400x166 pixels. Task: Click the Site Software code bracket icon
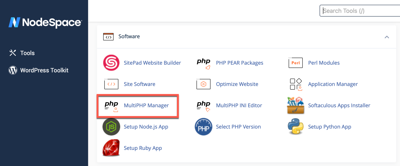(x=111, y=84)
